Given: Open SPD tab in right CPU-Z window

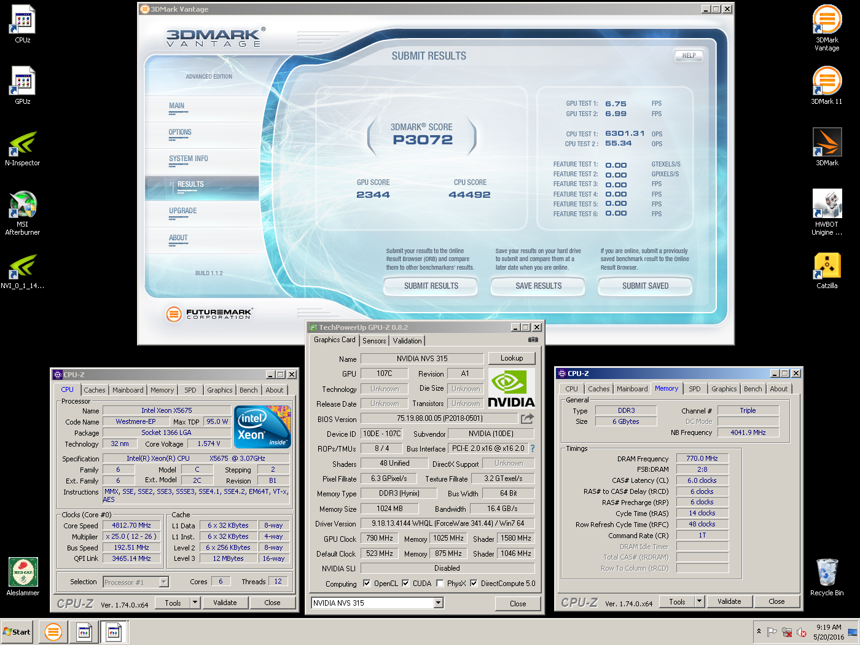Looking at the screenshot, I should tap(695, 389).
